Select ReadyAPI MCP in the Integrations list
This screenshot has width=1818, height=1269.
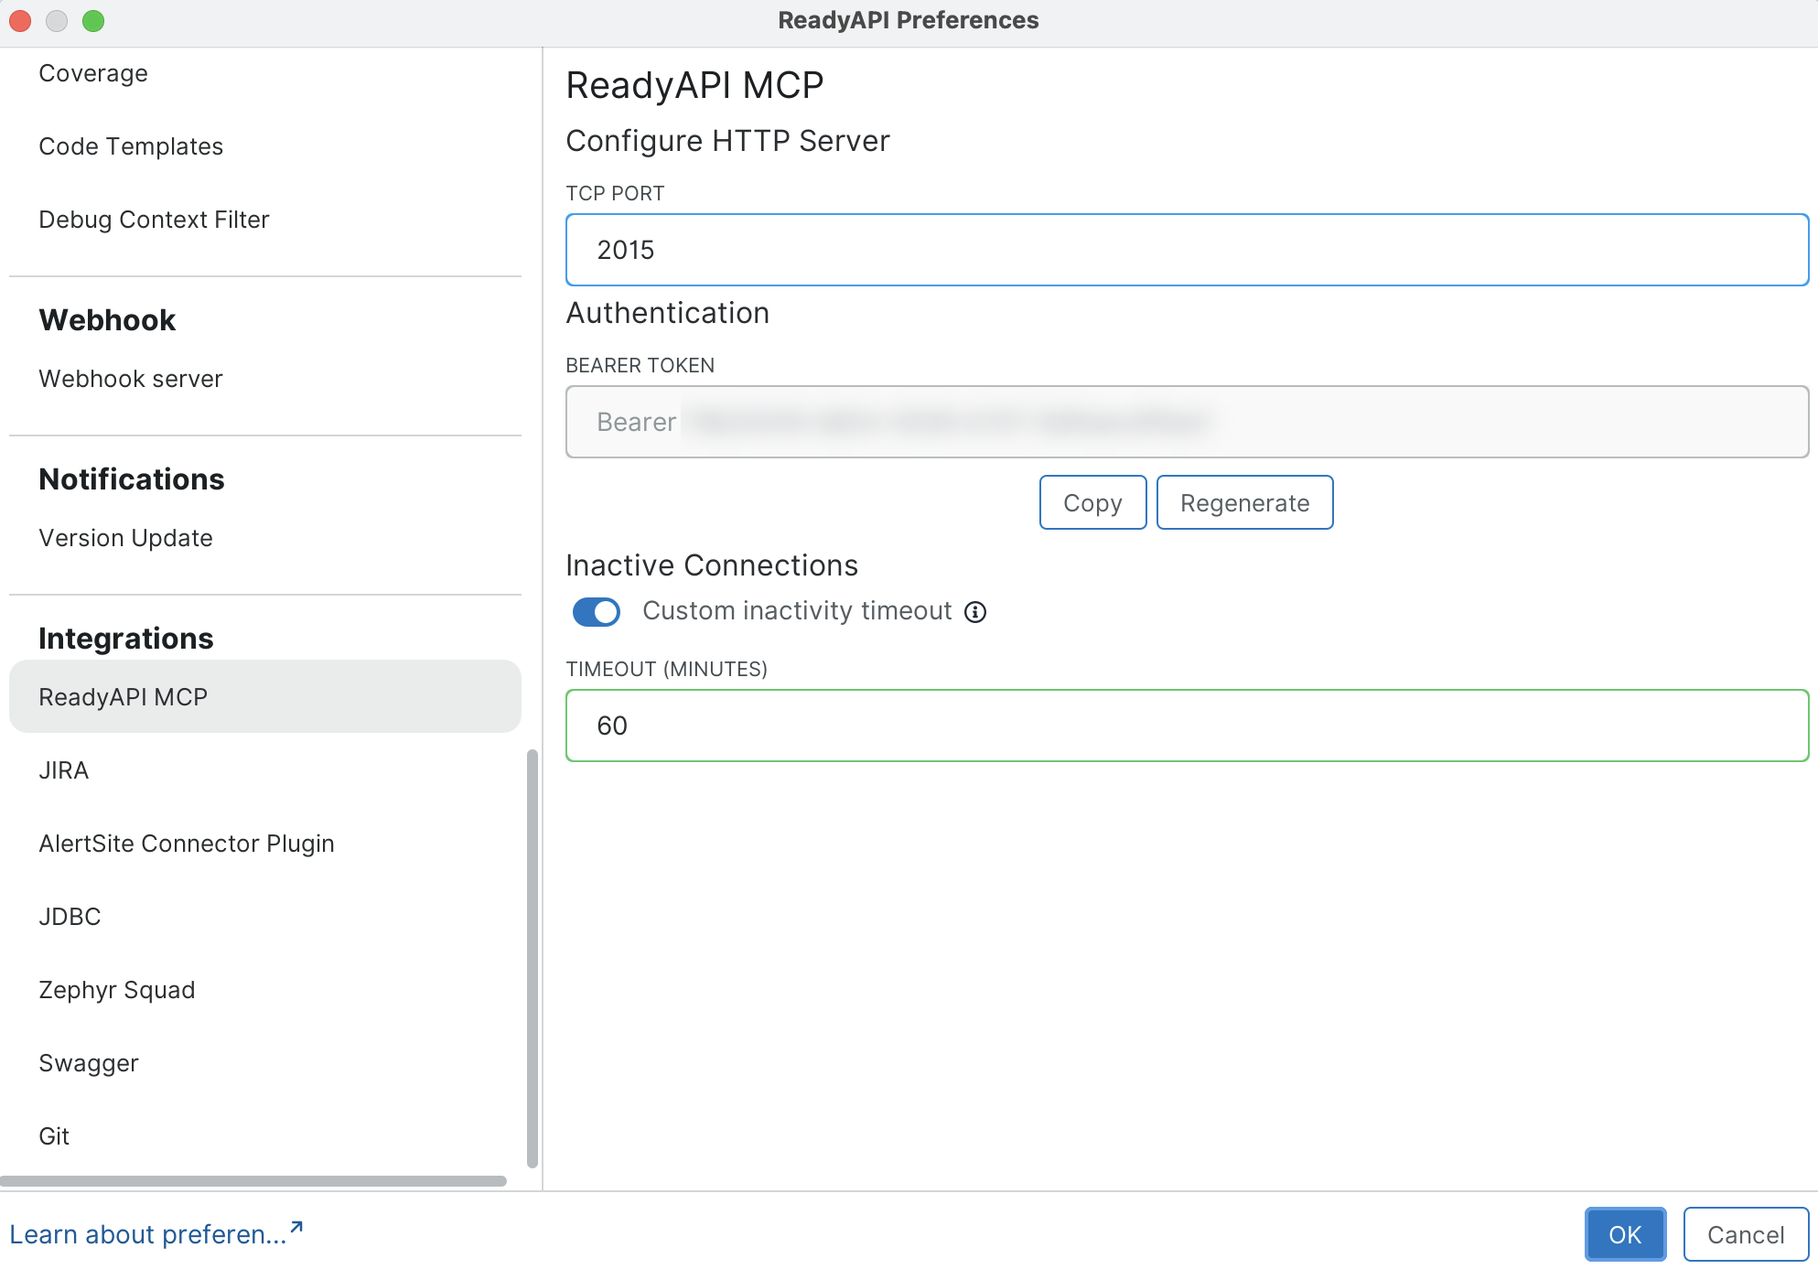pos(265,696)
